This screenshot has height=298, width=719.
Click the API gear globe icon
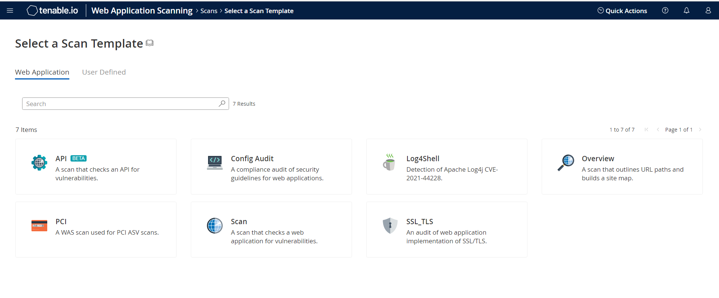39,163
